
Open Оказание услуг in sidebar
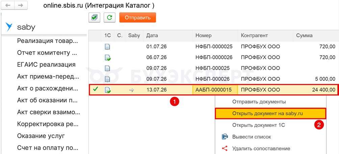(41, 136)
